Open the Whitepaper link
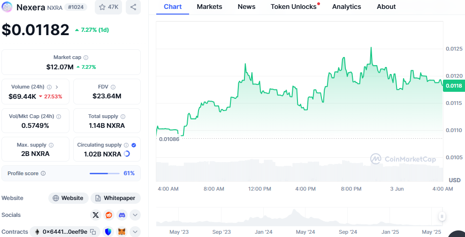This screenshot has height=237, width=465. pyautogui.click(x=115, y=198)
